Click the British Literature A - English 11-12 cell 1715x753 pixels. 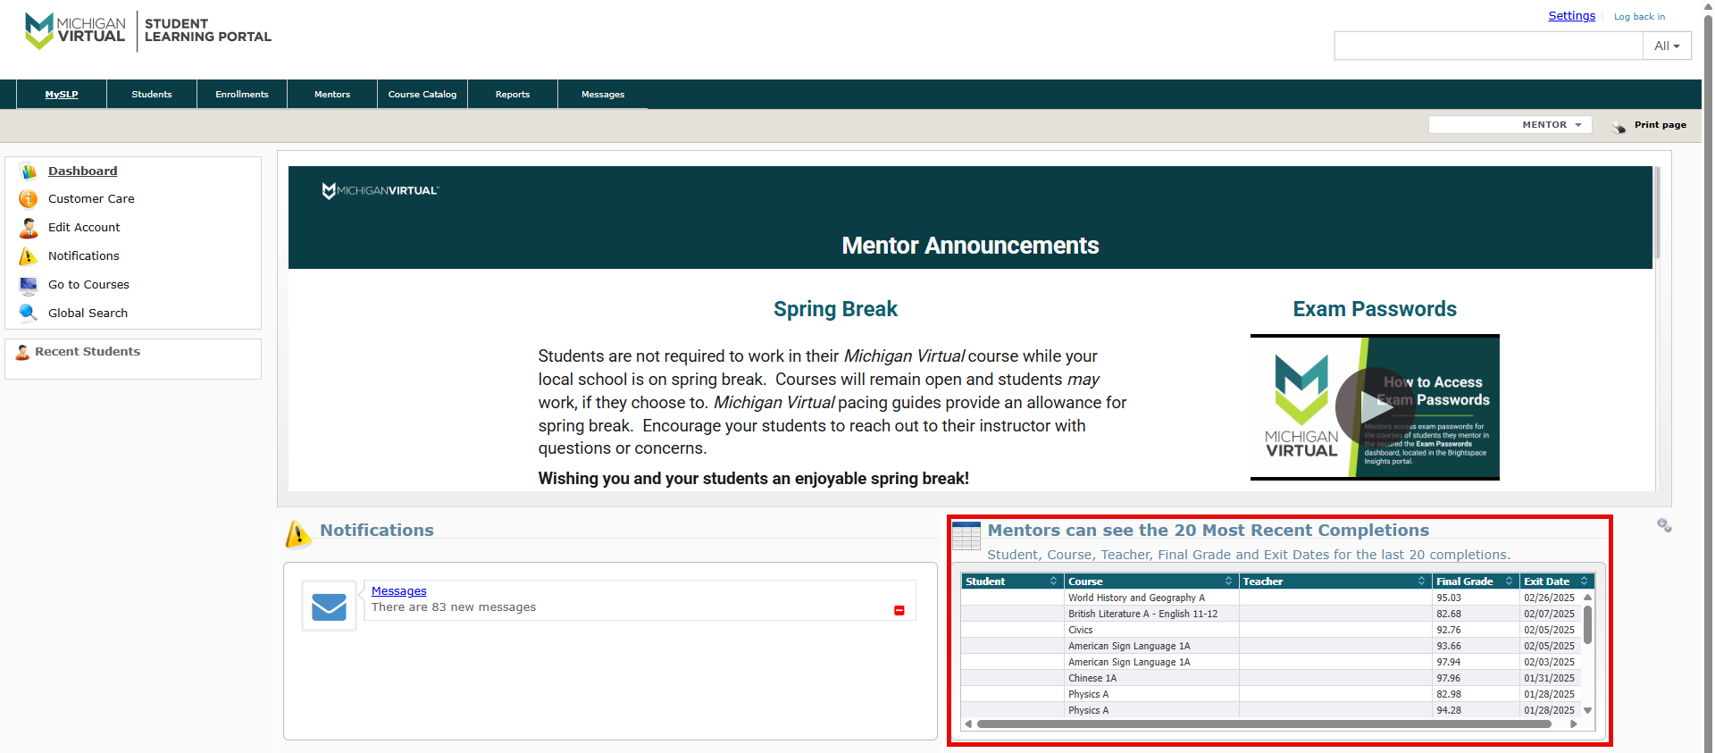pos(1151,614)
